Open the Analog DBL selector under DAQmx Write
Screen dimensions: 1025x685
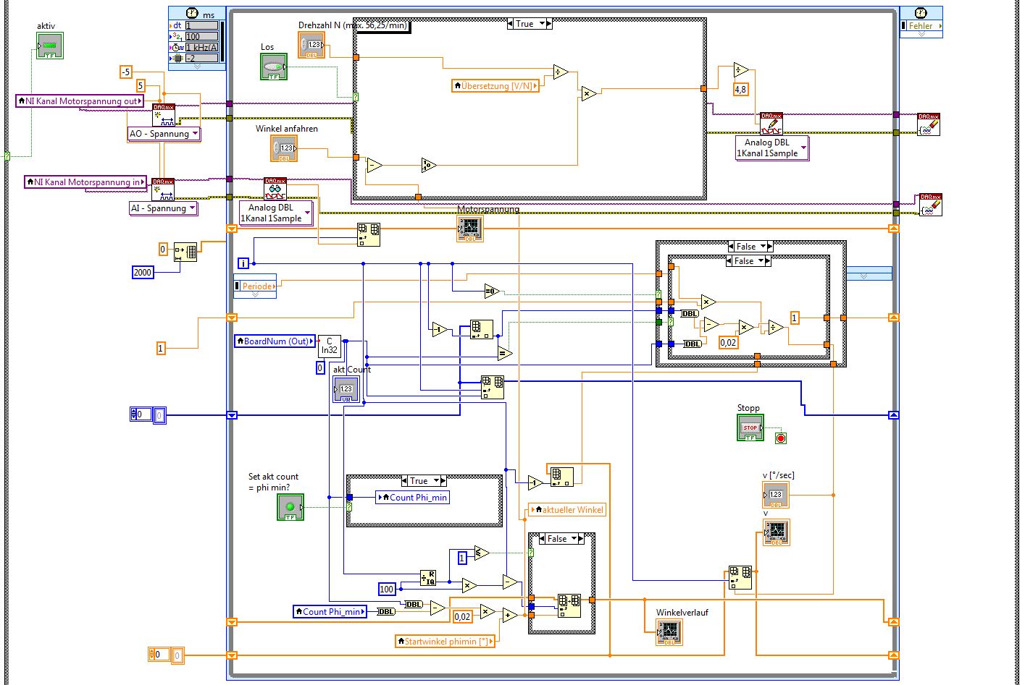pyautogui.click(x=771, y=148)
